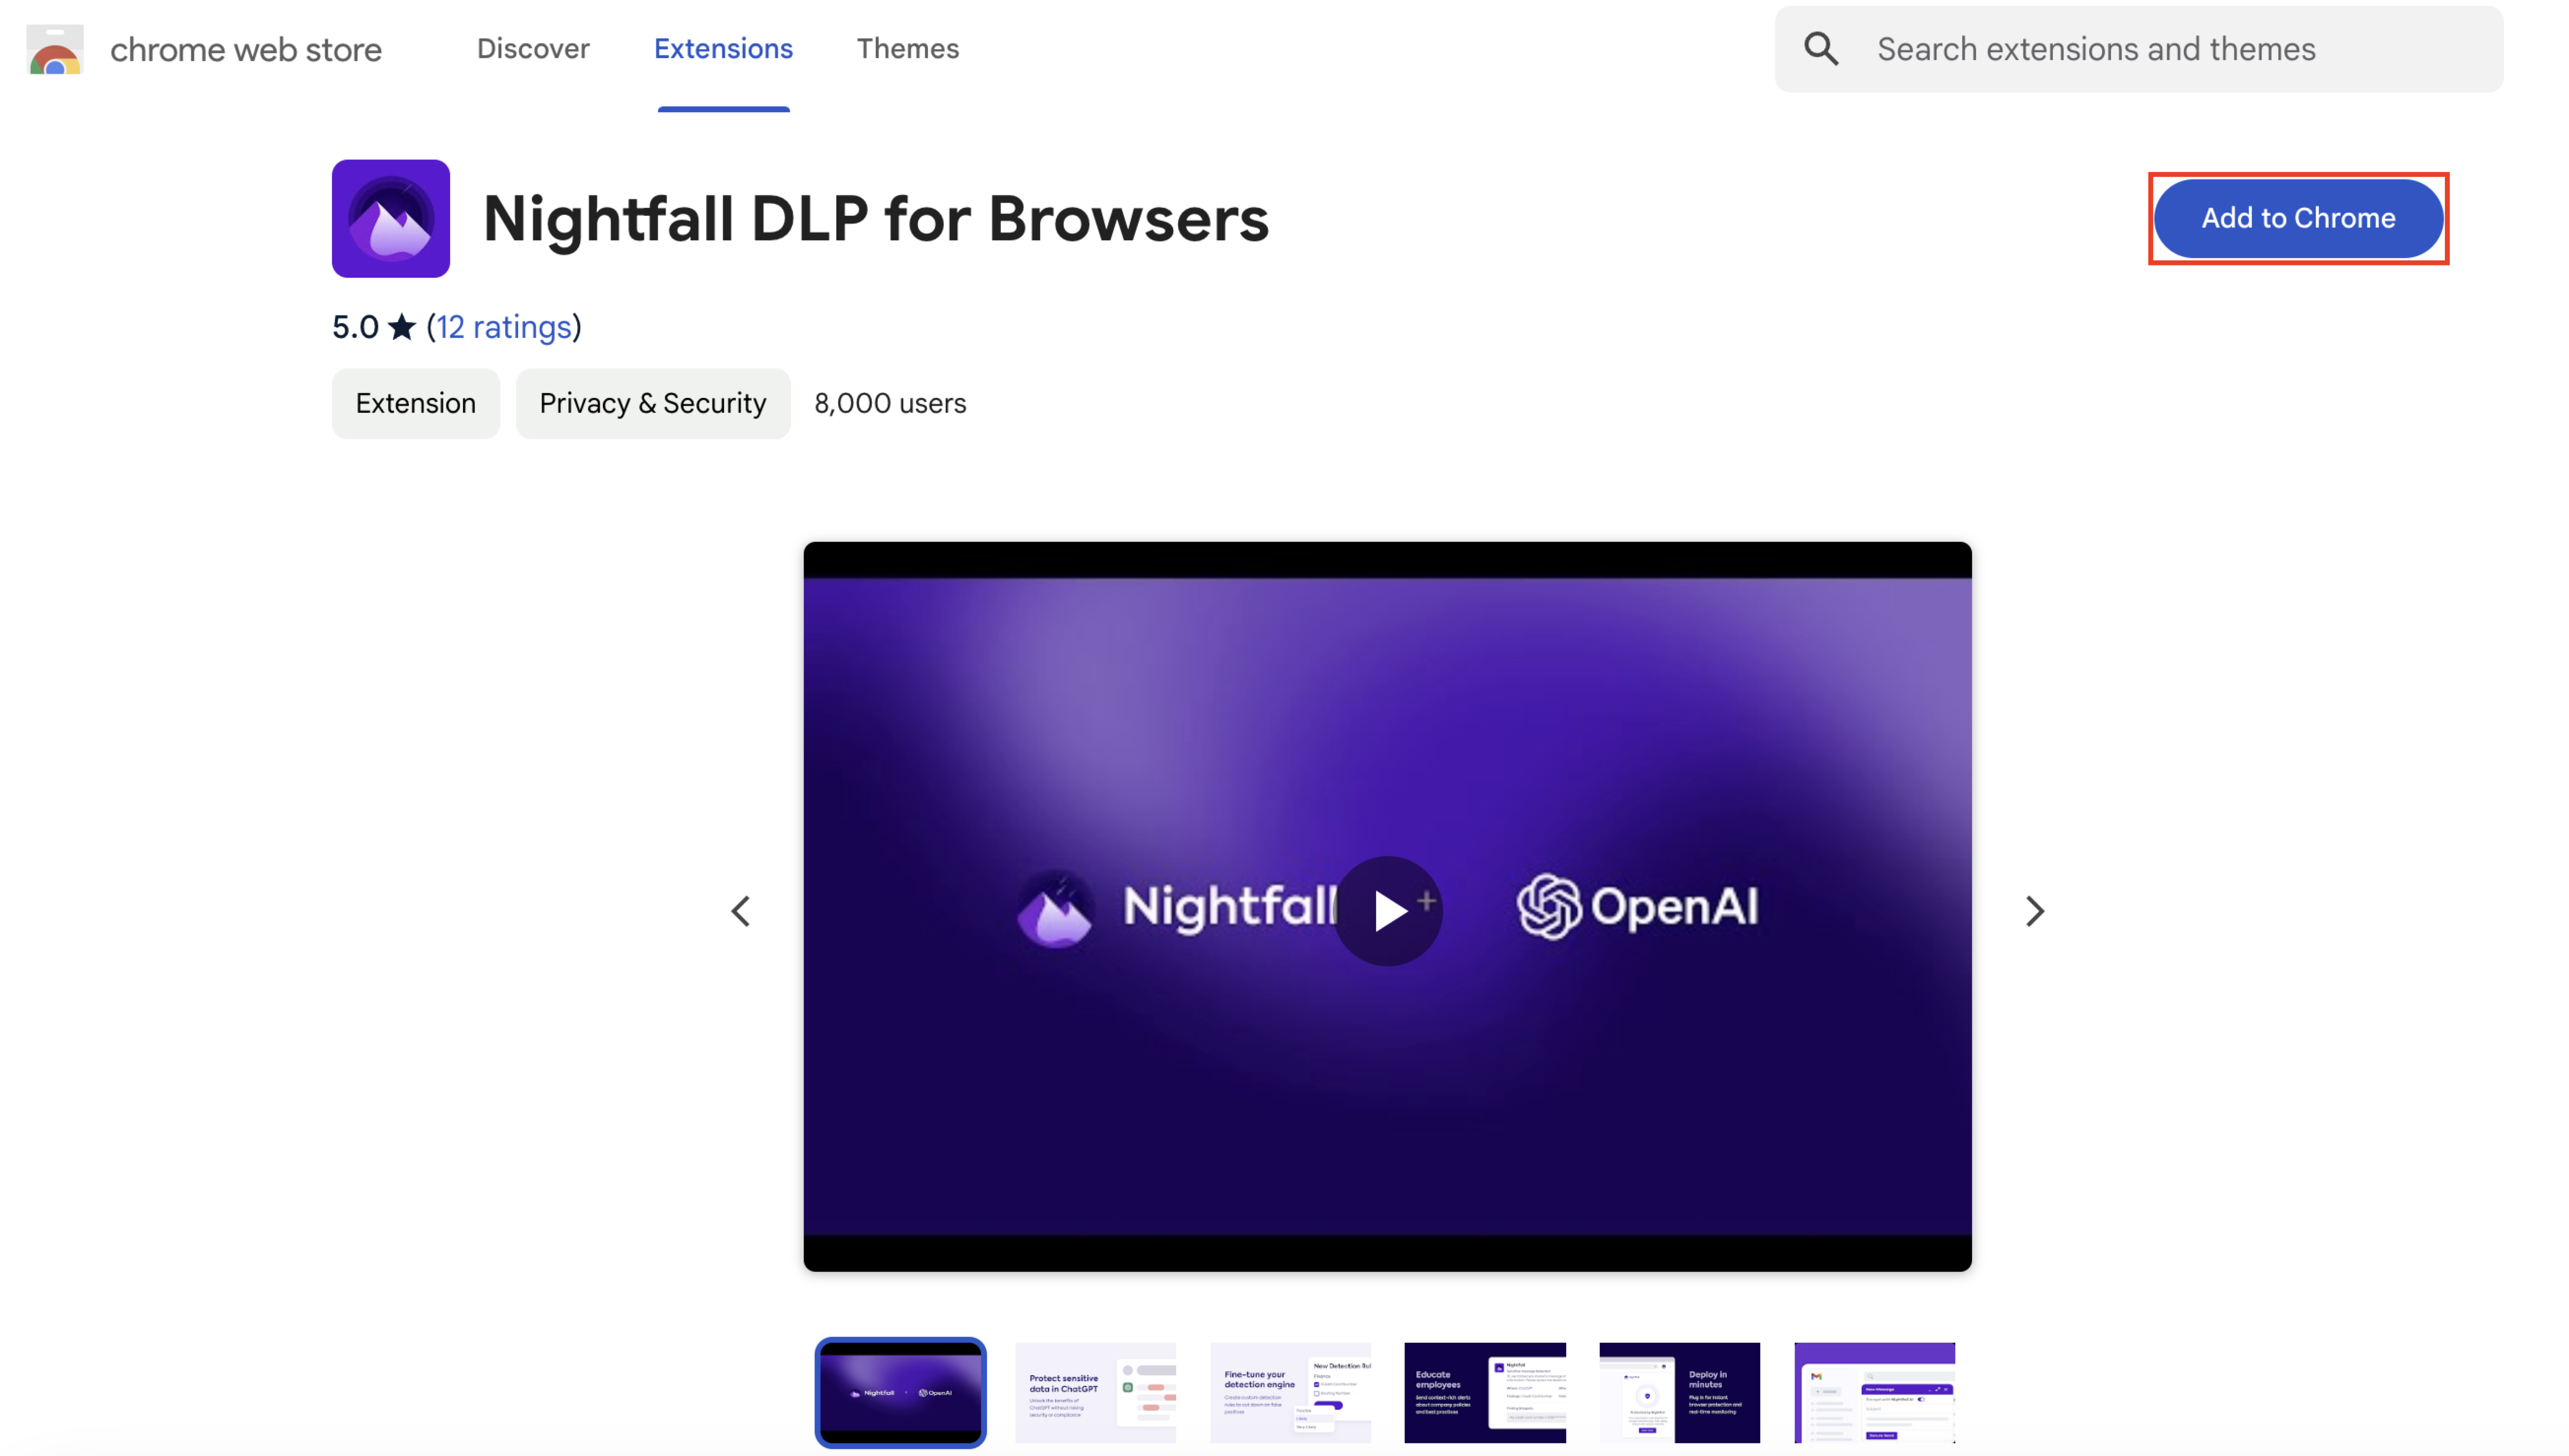Select Protect sensitive data in ChatGPT thumbnail
2569x1456 pixels.
coord(1095,1392)
